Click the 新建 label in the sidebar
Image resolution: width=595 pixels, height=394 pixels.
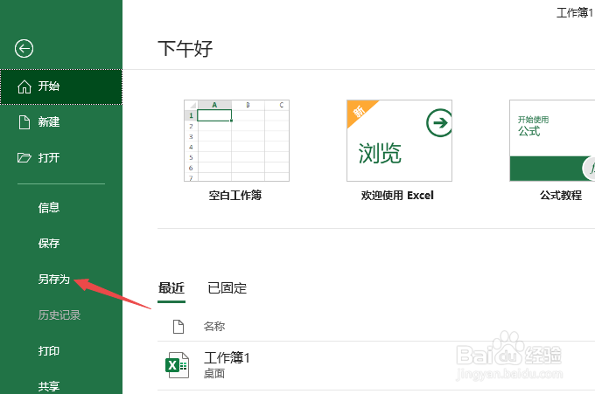[49, 122]
